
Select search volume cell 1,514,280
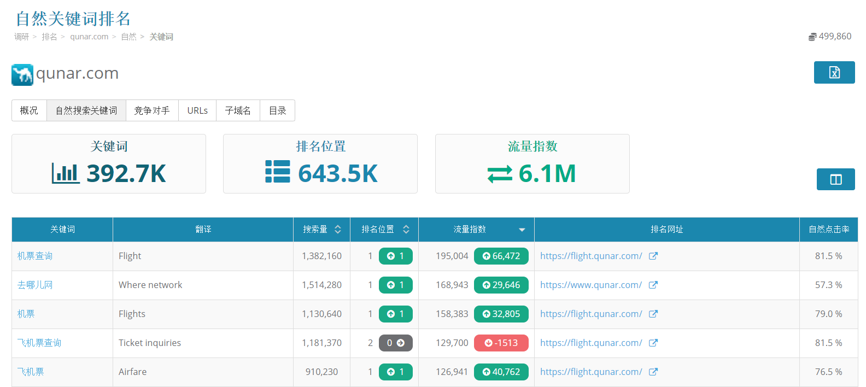[x=322, y=285]
